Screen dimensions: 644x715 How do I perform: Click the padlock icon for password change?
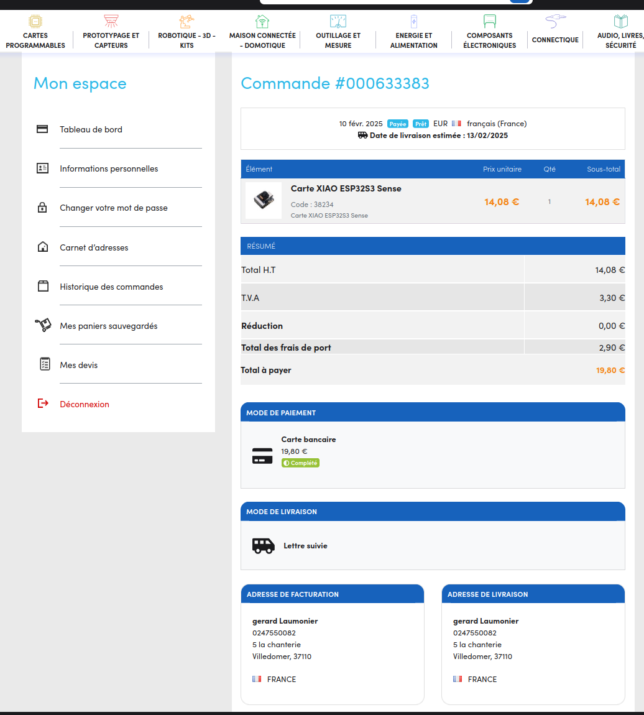[x=42, y=208]
